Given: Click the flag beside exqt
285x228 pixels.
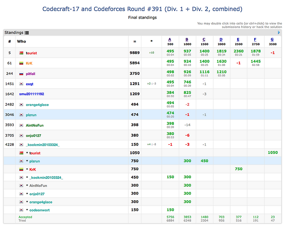Looking at the screenshot, I should (21, 84).
